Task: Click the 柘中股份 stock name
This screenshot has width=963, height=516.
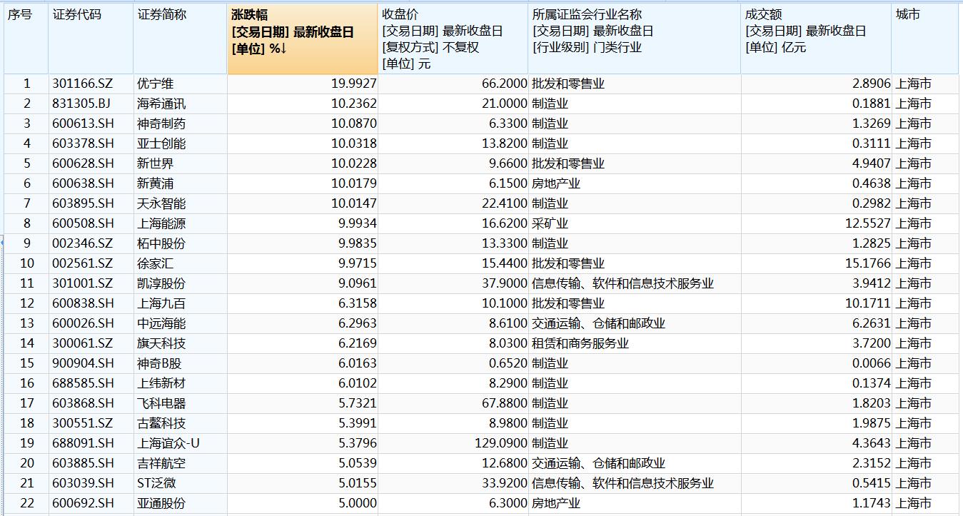Action: pyautogui.click(x=161, y=243)
